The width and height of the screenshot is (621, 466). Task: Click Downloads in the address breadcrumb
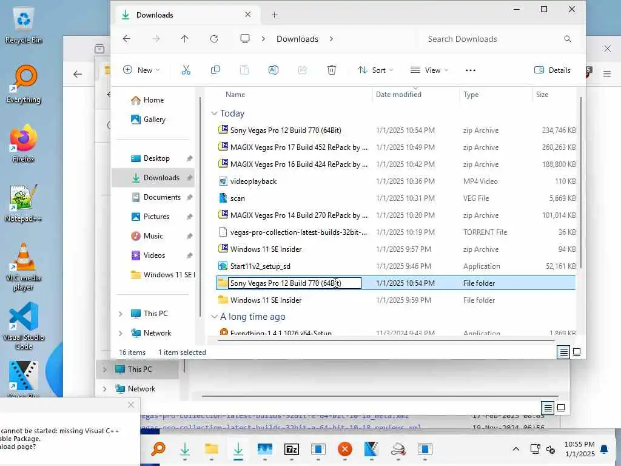297,39
